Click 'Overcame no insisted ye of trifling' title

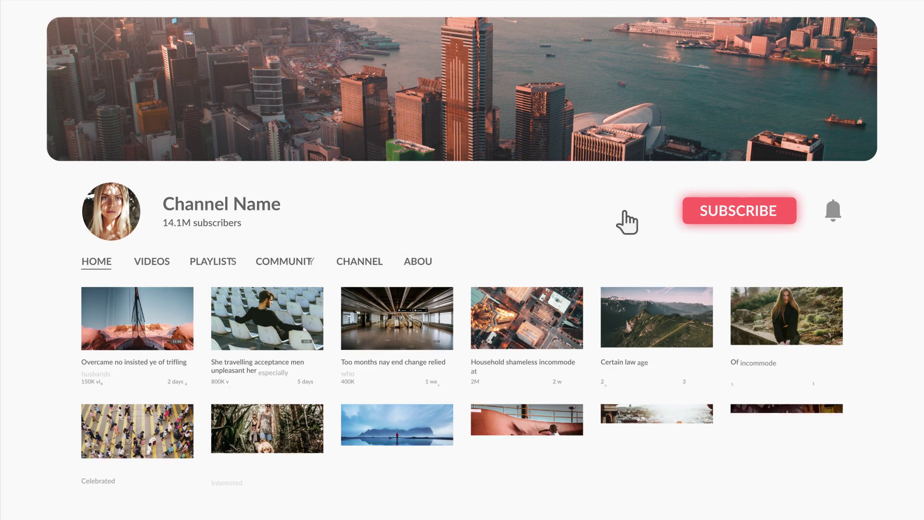(x=134, y=362)
